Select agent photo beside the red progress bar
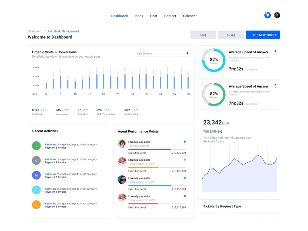The height and width of the screenshot is (231, 308). pyautogui.click(x=122, y=198)
